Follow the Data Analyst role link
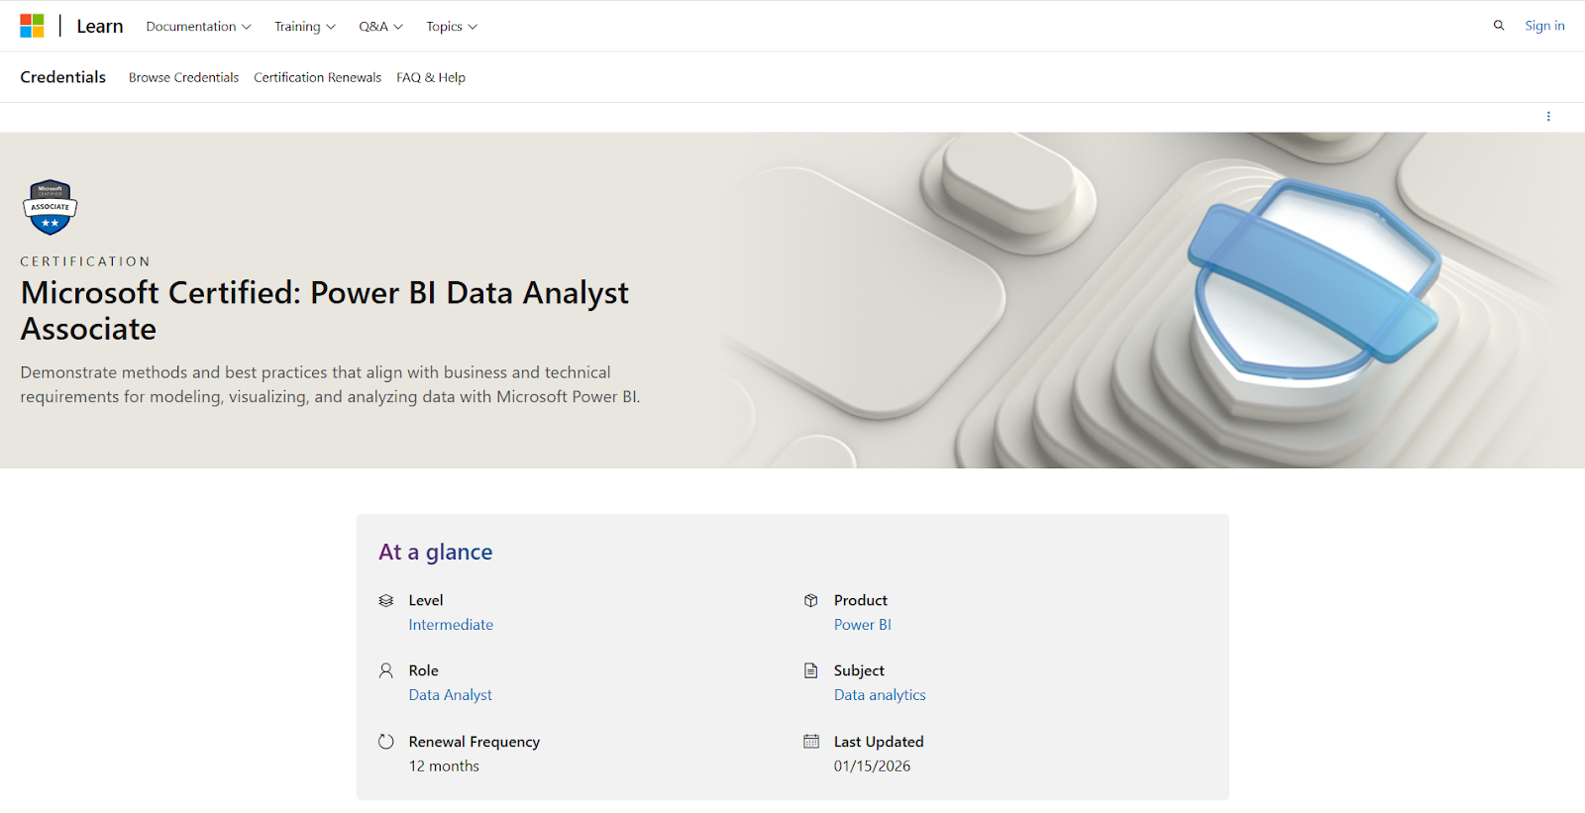Viewport: 1585px width, 813px height. click(450, 695)
